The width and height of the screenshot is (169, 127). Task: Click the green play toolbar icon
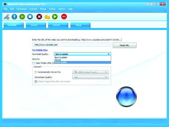(55, 17)
